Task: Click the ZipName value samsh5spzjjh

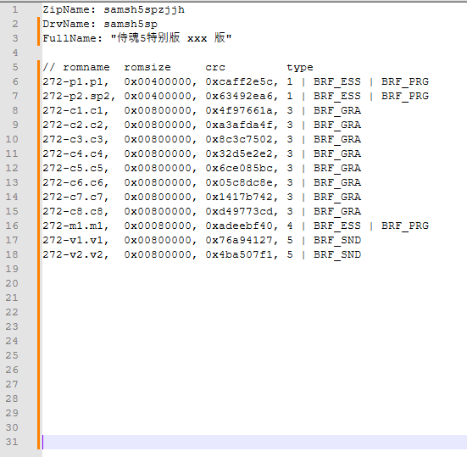Action: point(144,10)
